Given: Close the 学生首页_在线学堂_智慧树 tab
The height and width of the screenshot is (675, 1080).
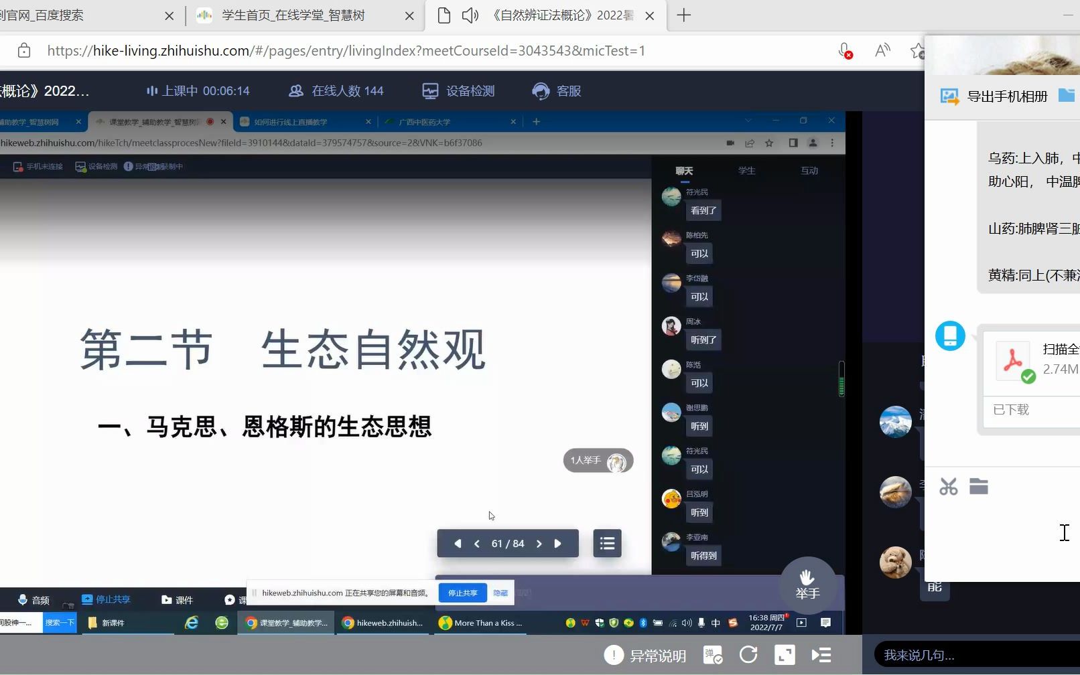Looking at the screenshot, I should [409, 16].
